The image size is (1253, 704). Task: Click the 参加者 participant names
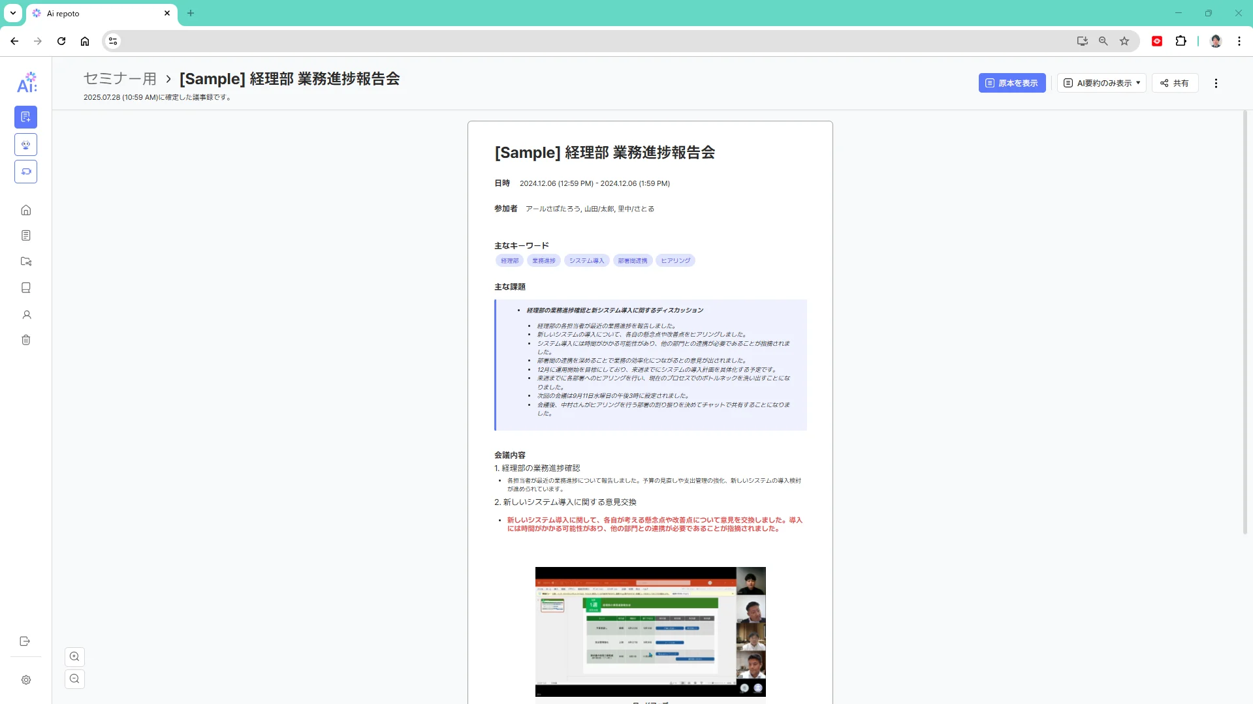pyautogui.click(x=590, y=209)
